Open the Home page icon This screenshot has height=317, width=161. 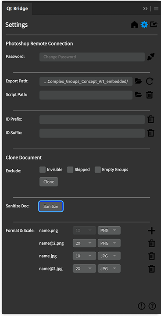(x=134, y=25)
